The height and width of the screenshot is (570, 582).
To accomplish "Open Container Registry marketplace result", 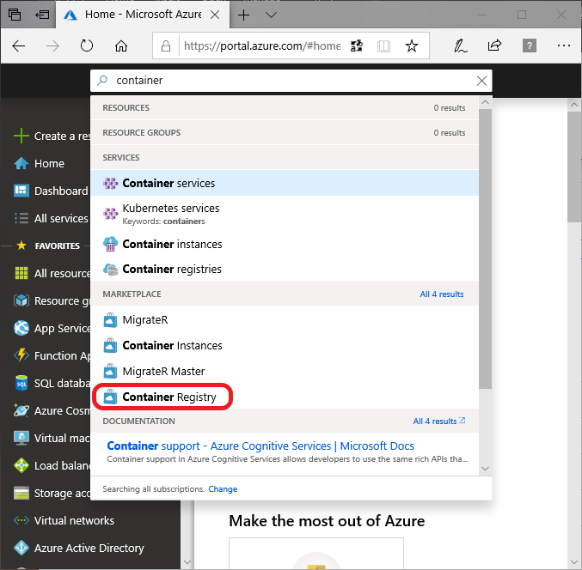I will (285, 397).
